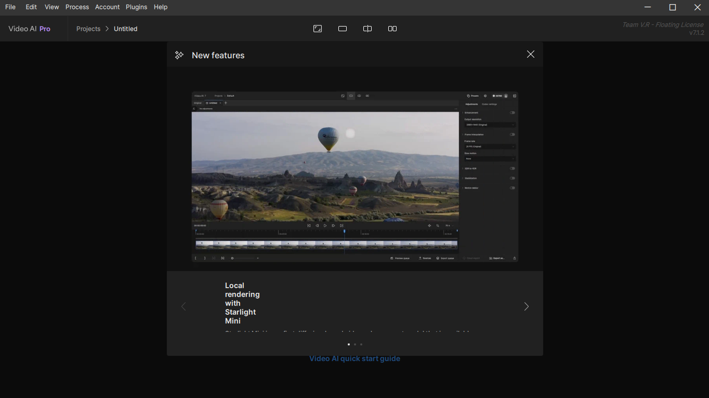Advance the carousel with the right arrow
This screenshot has height=398, width=709.
pos(526,306)
